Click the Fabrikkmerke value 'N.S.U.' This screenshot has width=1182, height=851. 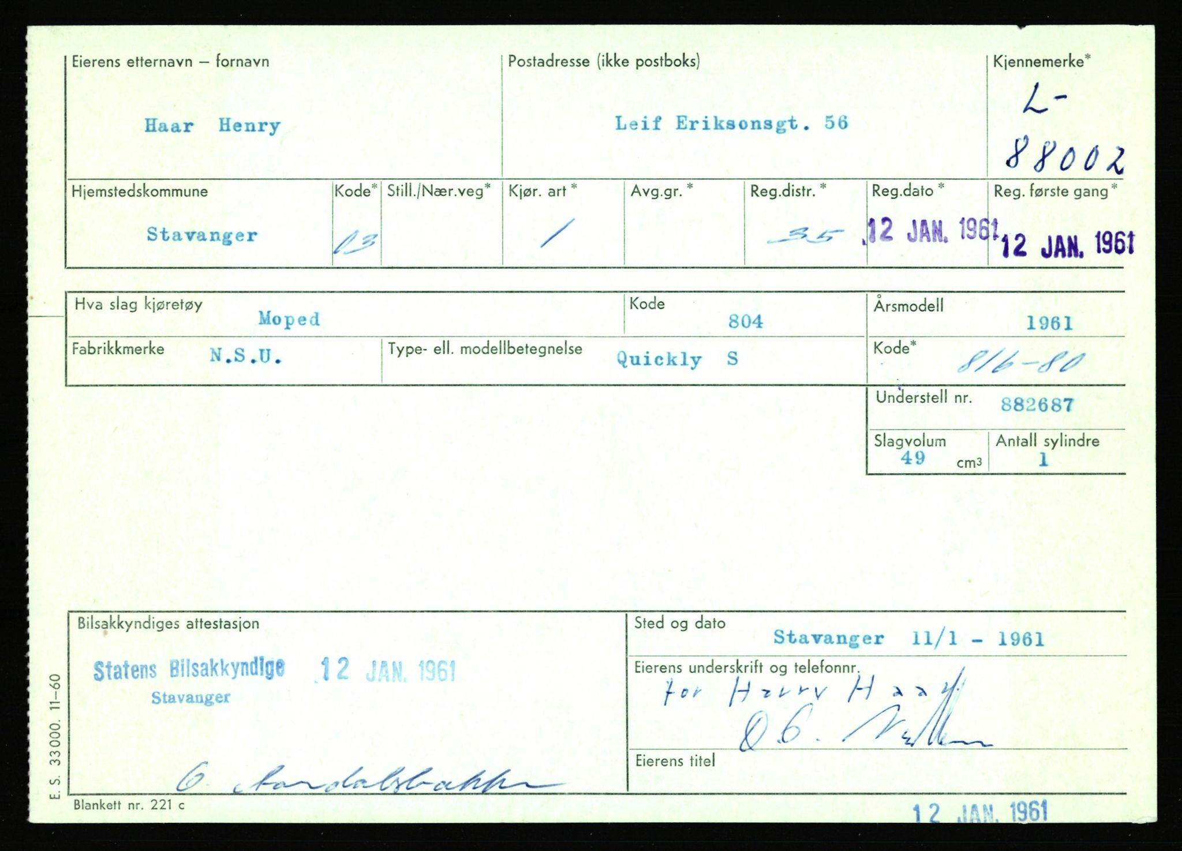[246, 356]
